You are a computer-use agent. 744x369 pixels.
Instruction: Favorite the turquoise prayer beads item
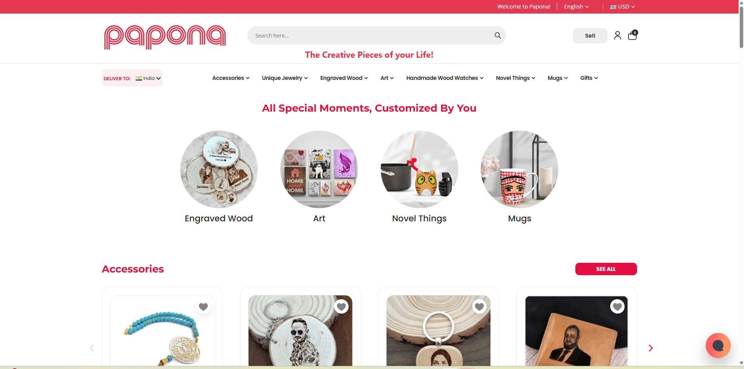(x=203, y=307)
